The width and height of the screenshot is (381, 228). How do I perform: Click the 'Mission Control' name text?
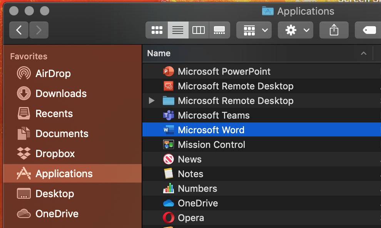click(x=211, y=145)
